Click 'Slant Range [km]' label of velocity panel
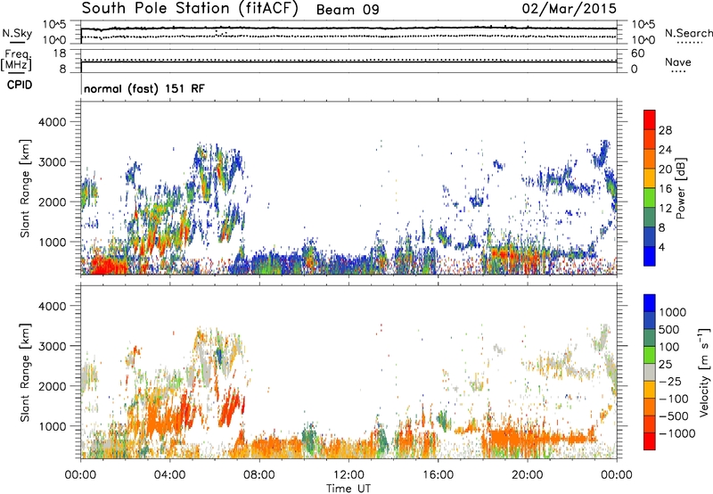 tap(25, 372)
